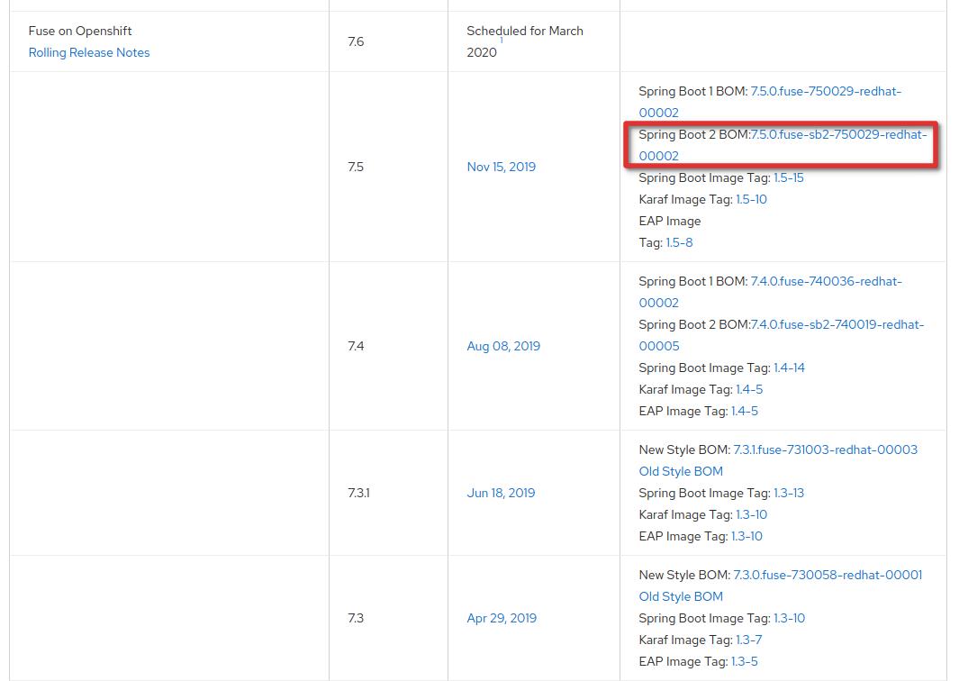Open the Jun 18, 2019 release link

pyautogui.click(x=501, y=493)
